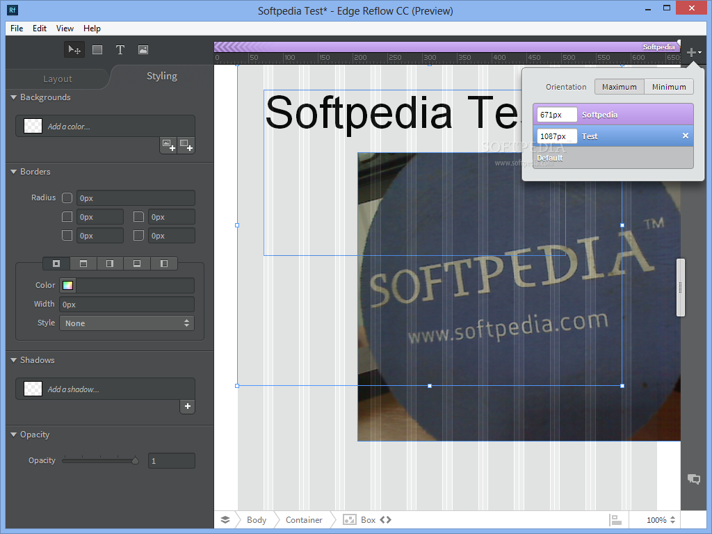The height and width of the screenshot is (534, 712).
Task: Open the Edit menu
Action: pos(40,28)
